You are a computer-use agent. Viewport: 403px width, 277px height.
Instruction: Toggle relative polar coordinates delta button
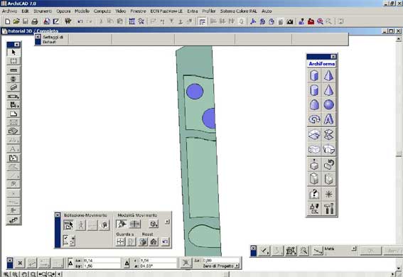pyautogui.click(x=127, y=263)
